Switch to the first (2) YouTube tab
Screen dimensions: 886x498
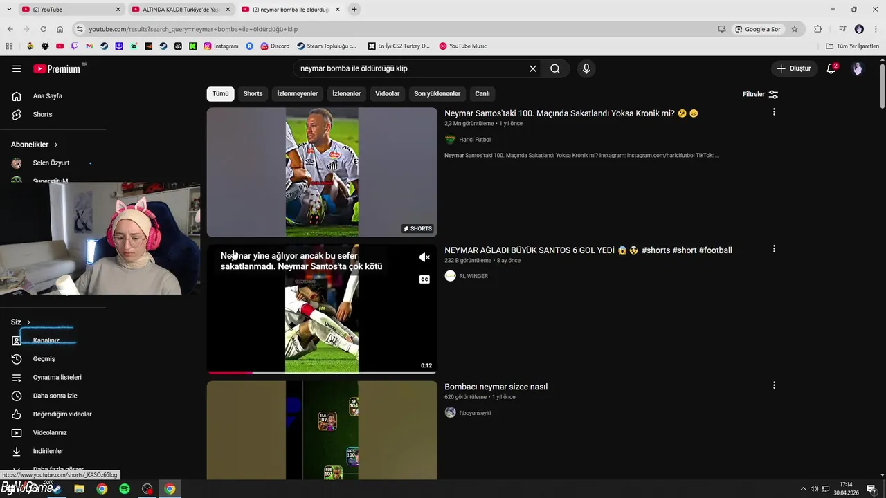(70, 10)
